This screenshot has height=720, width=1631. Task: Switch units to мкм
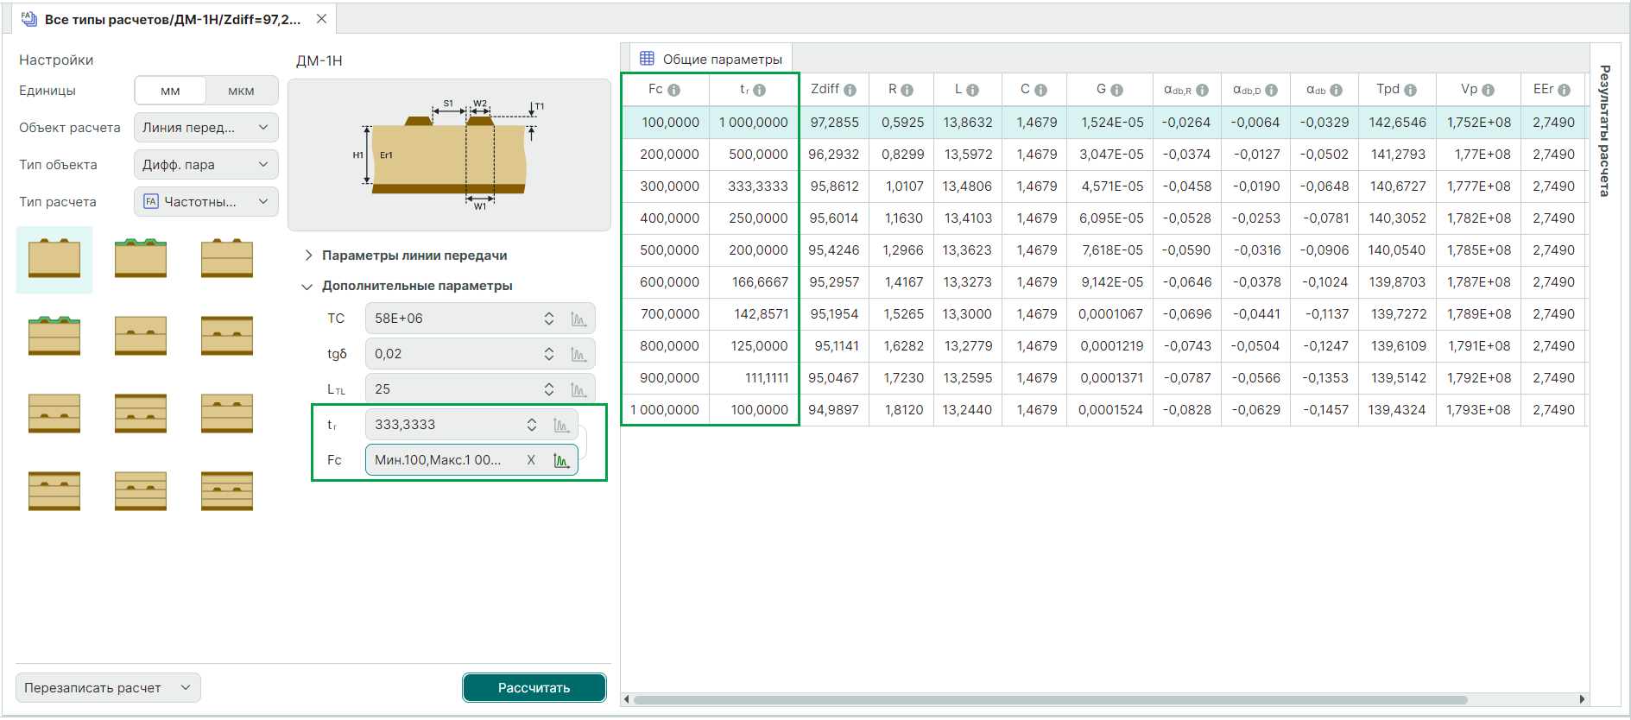pyautogui.click(x=241, y=91)
